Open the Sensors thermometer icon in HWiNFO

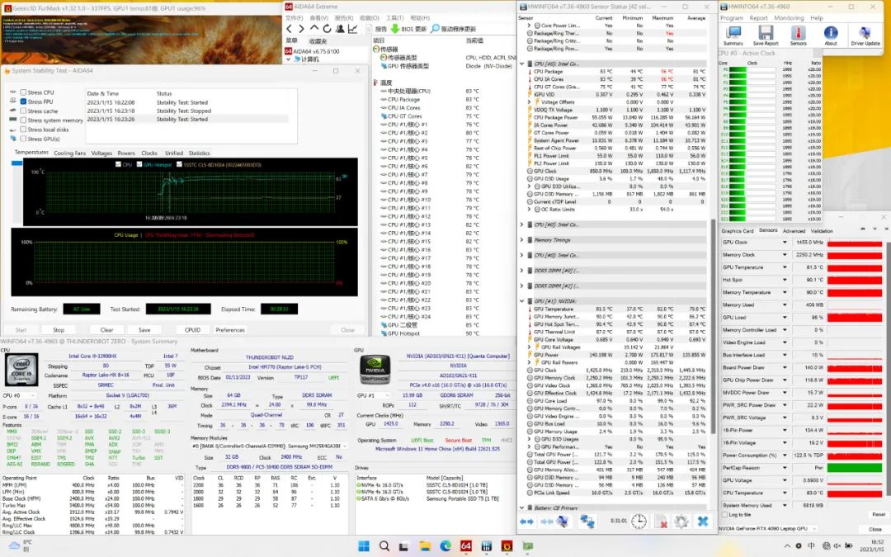click(798, 33)
